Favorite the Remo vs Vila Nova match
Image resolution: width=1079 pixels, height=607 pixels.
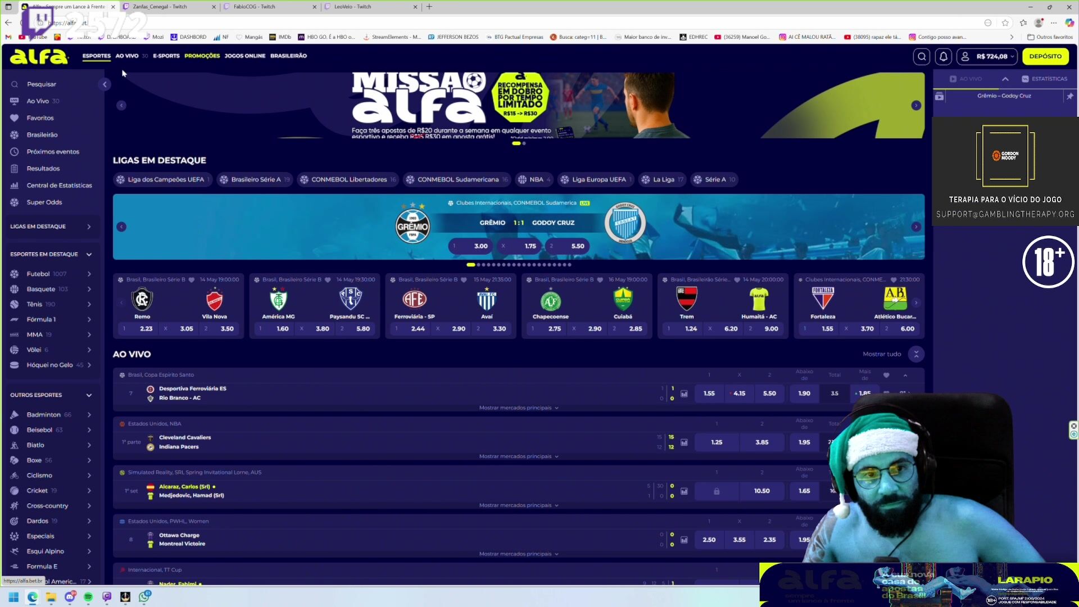[191, 279]
